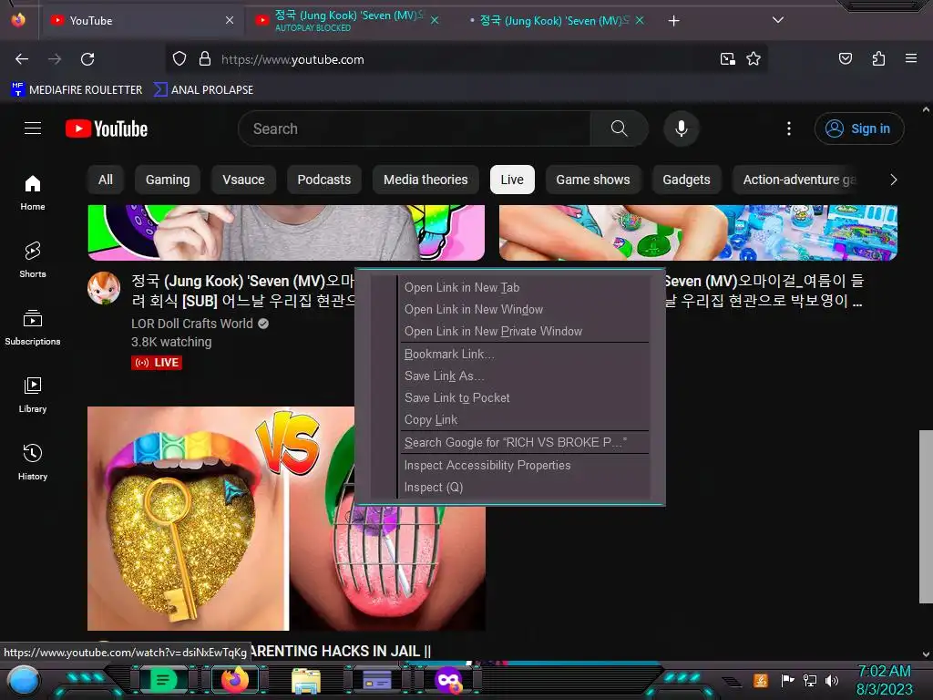Open Firefox application menu
This screenshot has height=700, width=933.
(x=911, y=58)
